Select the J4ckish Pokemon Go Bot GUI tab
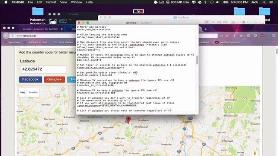This screenshot has height=156, width=278. click(40, 29)
